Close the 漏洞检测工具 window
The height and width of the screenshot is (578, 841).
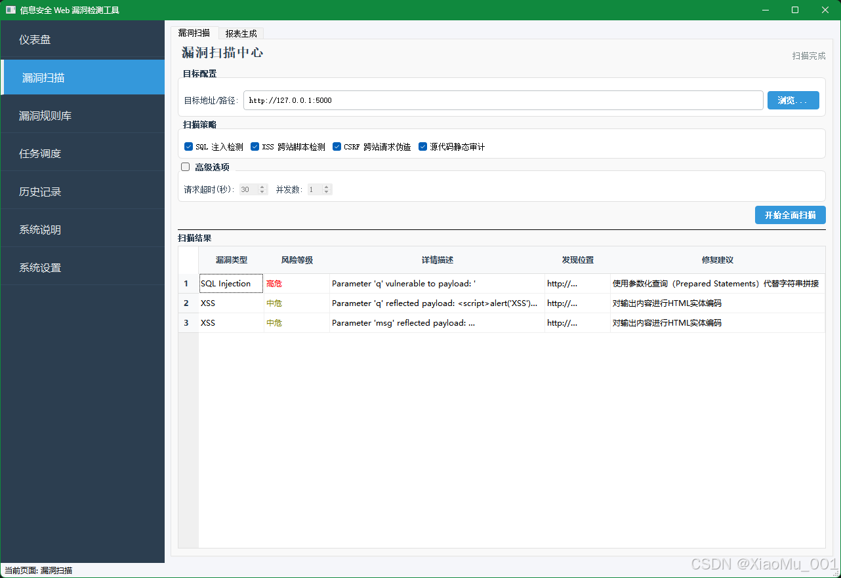825,10
